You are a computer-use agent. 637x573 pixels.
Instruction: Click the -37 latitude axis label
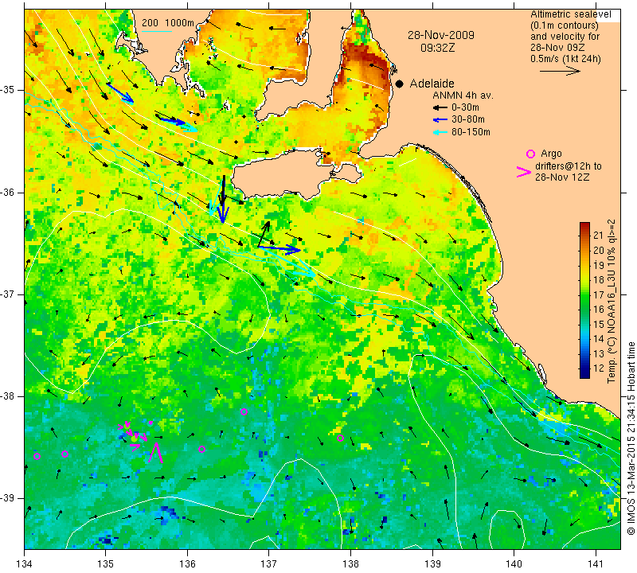coord(8,294)
